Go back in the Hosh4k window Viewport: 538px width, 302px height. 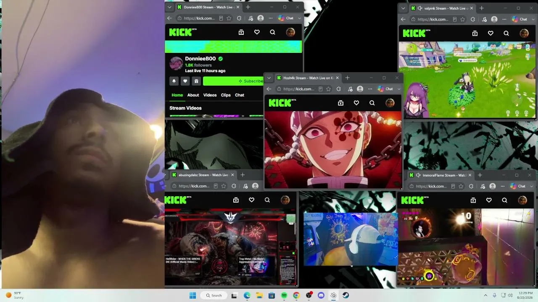[269, 89]
